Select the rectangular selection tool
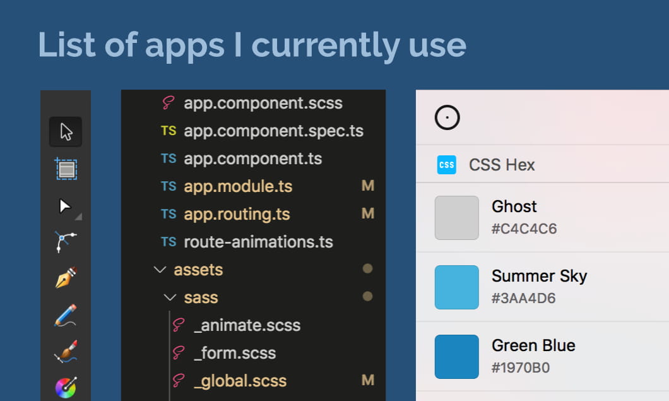Viewport: 669px width, 401px height. coord(66,168)
